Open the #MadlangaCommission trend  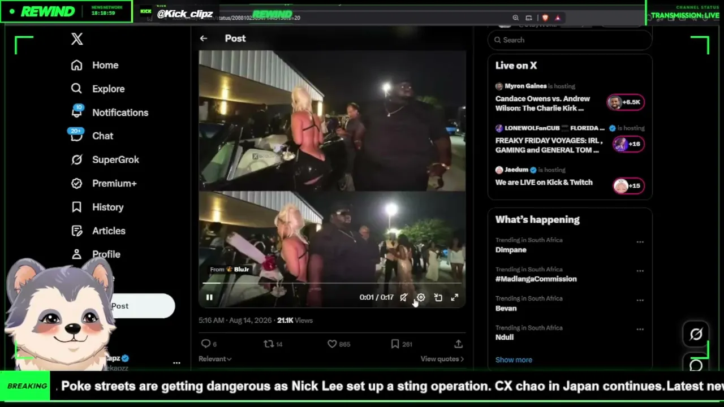[x=536, y=279]
